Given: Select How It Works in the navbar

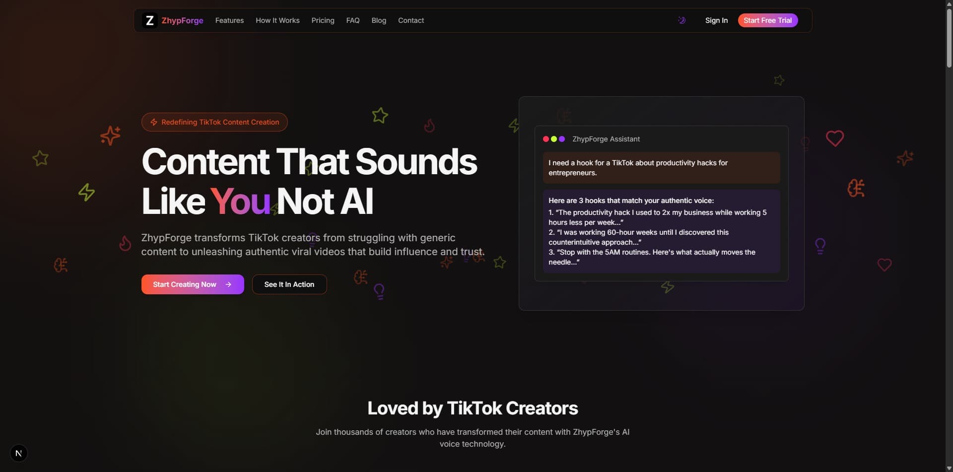Looking at the screenshot, I should point(277,20).
